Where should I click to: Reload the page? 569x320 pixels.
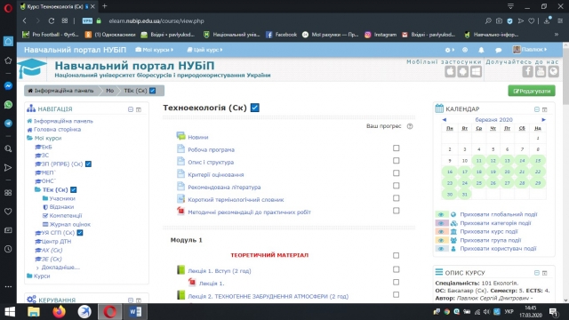click(52, 20)
